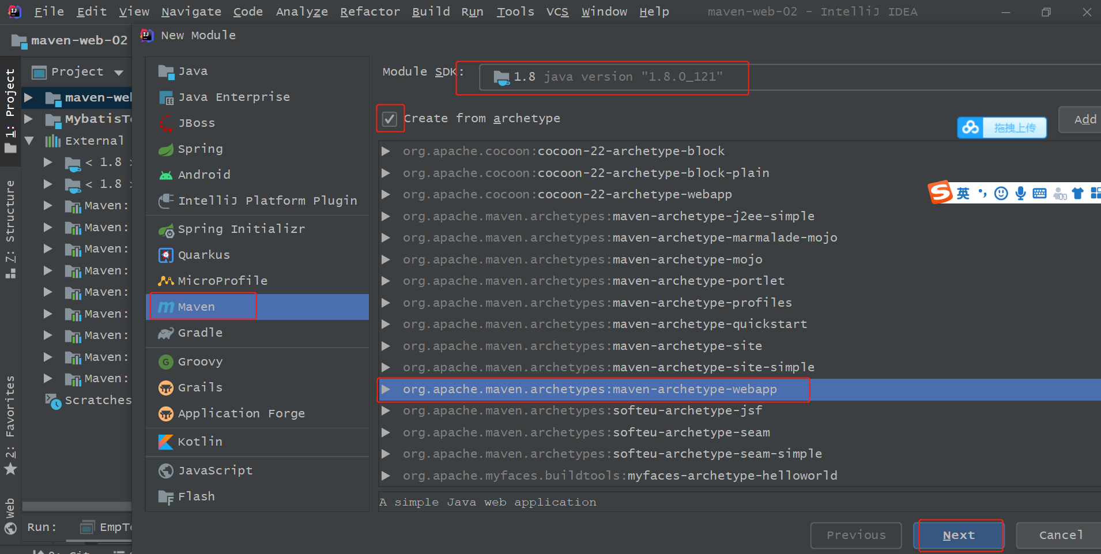Select the Kotlin module icon
This screenshot has height=554, width=1101.
(166, 442)
